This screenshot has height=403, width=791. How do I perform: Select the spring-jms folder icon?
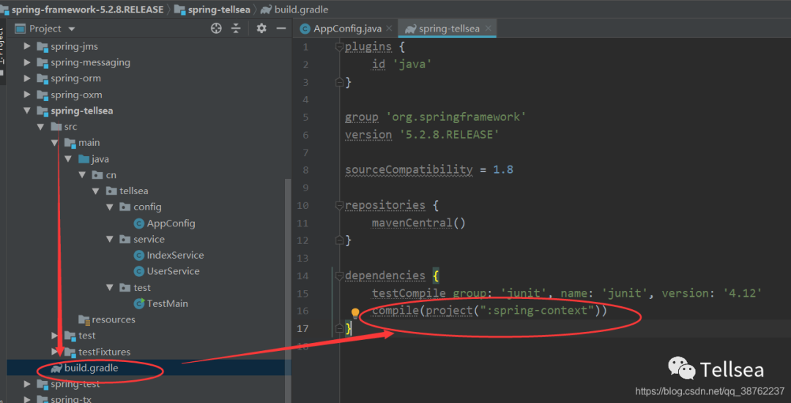click(42, 47)
